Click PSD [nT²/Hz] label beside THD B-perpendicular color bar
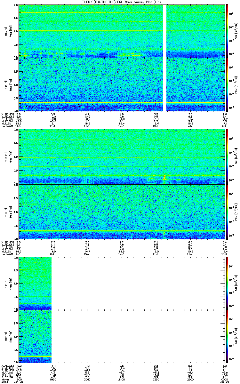The height and width of the screenshot is (384, 240). [236, 157]
